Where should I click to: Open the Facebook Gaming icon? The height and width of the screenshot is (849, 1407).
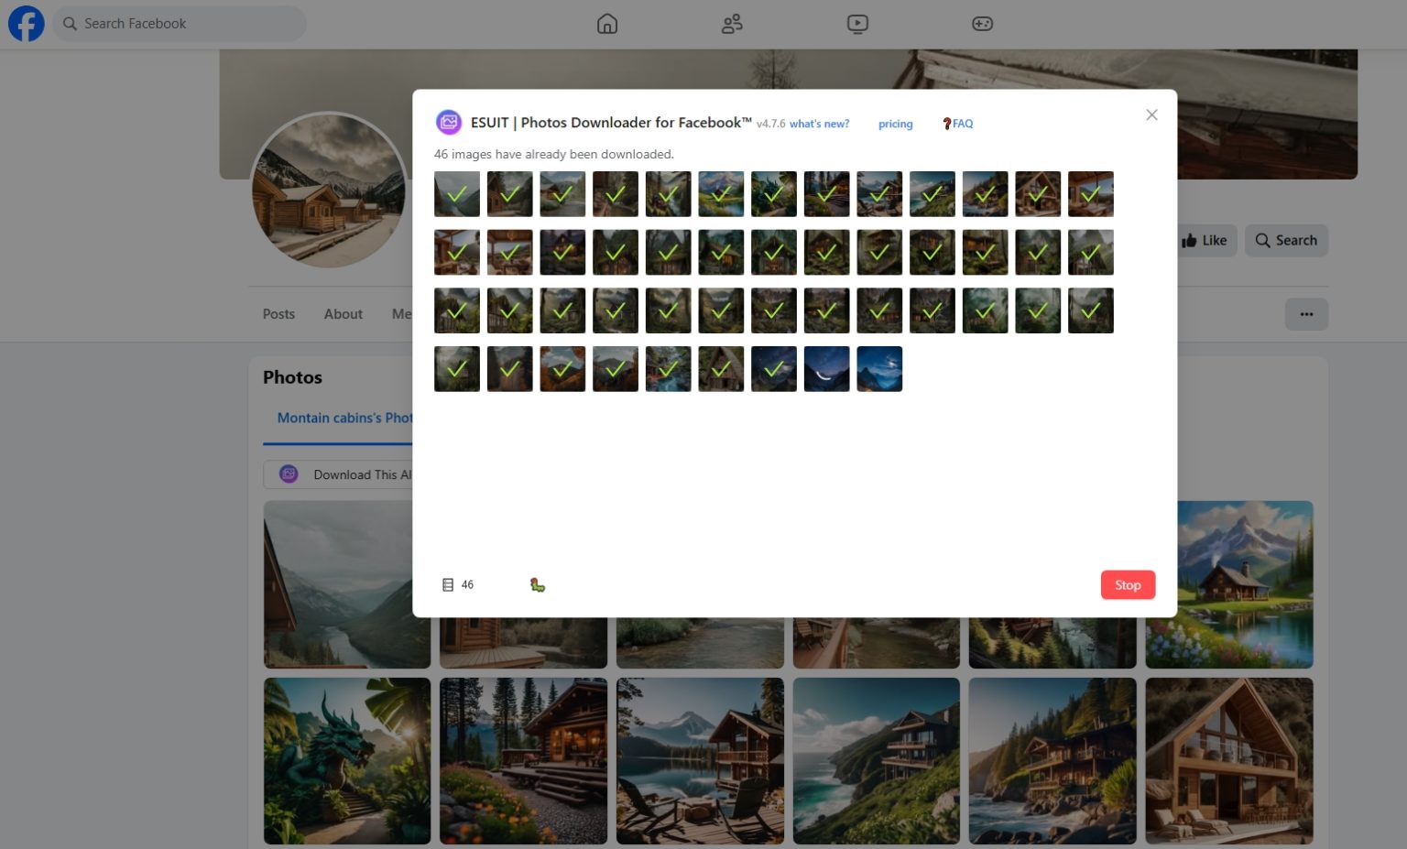(x=982, y=24)
